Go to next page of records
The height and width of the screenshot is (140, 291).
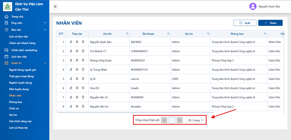180,120
